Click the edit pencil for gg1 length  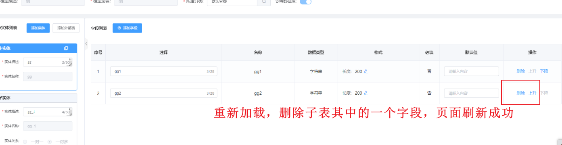click(x=366, y=71)
